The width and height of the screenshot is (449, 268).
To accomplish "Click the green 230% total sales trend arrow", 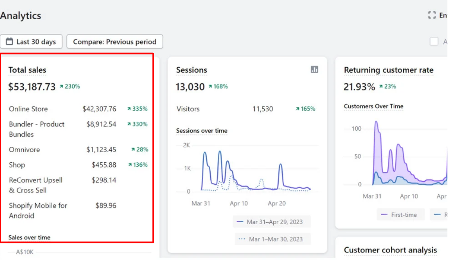I will (x=62, y=86).
